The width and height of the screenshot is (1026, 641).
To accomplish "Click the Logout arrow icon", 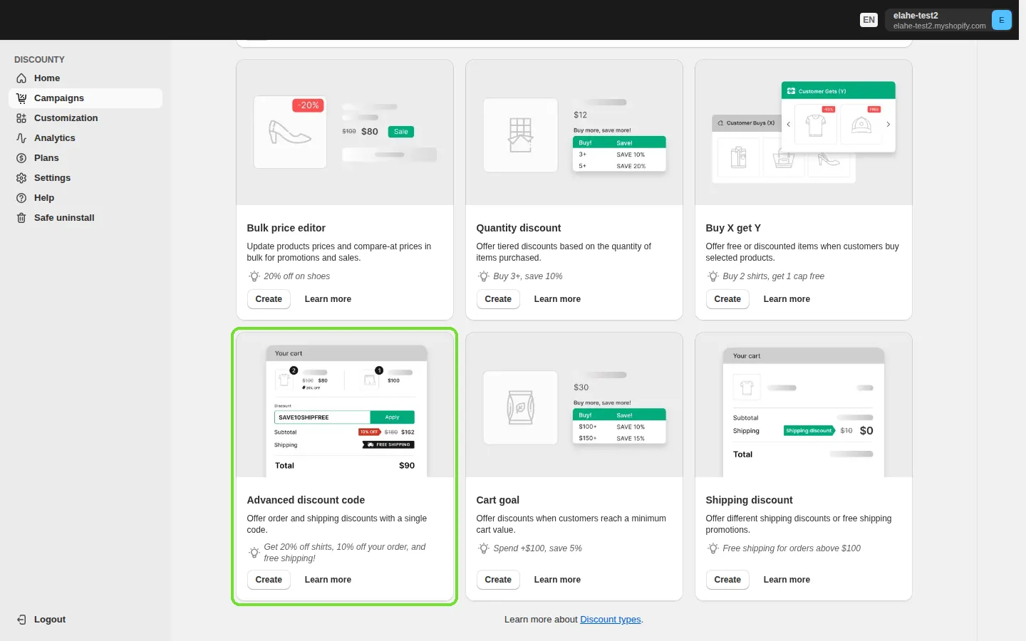I will click(x=21, y=620).
